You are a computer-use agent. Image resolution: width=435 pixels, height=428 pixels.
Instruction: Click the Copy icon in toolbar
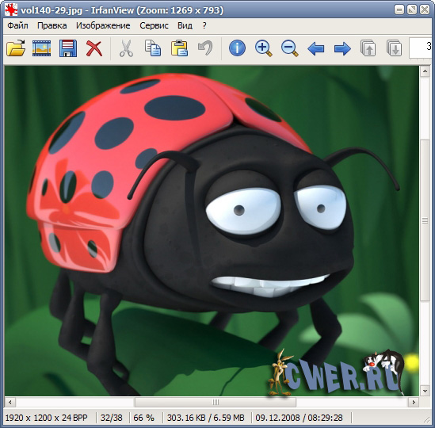[153, 48]
